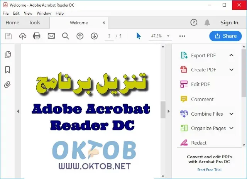Collapse left navigation pane arrow

pyautogui.click(x=18, y=111)
